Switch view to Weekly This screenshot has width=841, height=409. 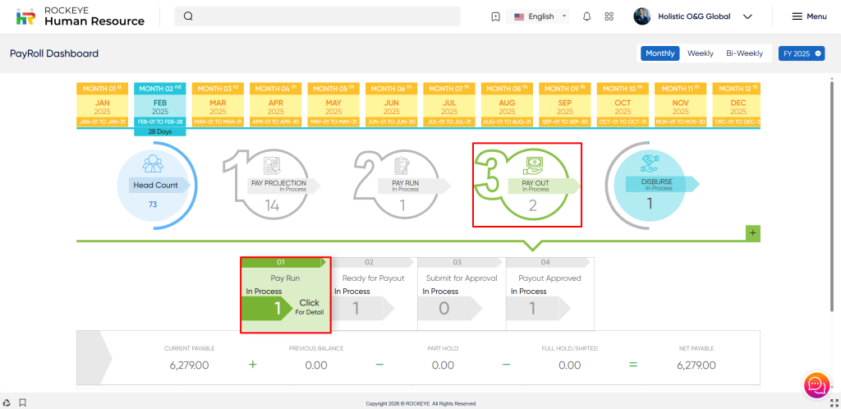pos(700,53)
